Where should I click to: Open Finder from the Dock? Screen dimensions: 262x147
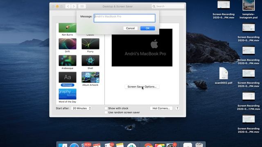pos(63,145)
